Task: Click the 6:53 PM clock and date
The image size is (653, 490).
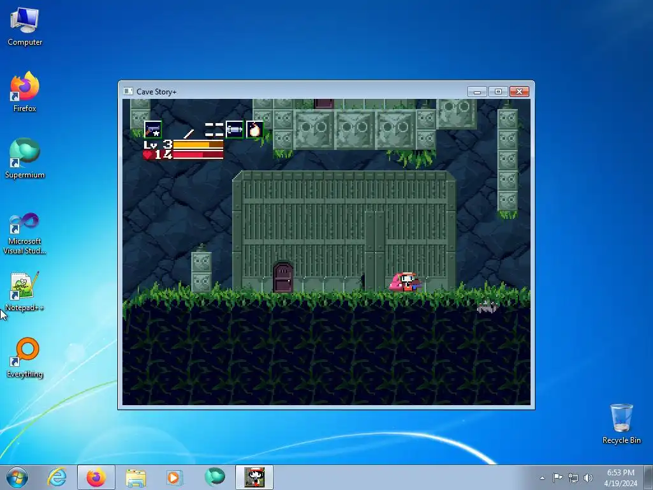Action: 620,478
